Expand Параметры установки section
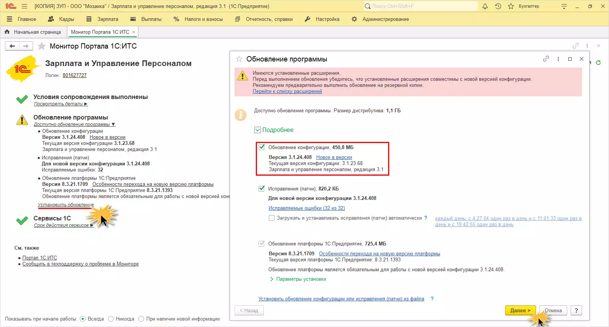The width and height of the screenshot is (609, 327). (298, 279)
